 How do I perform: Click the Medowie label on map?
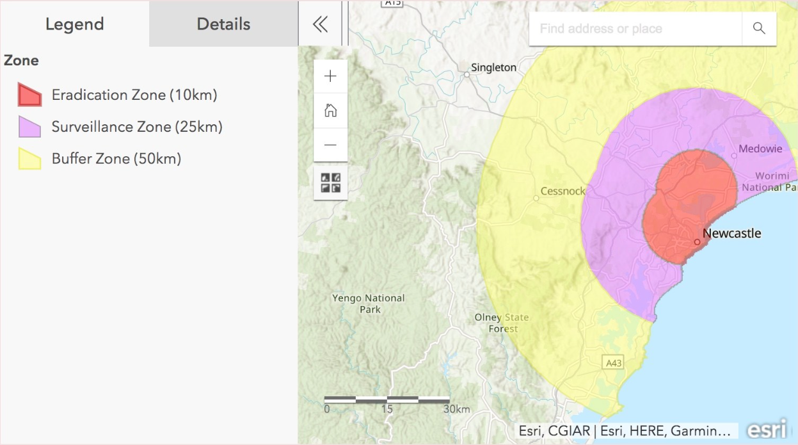[x=760, y=149]
